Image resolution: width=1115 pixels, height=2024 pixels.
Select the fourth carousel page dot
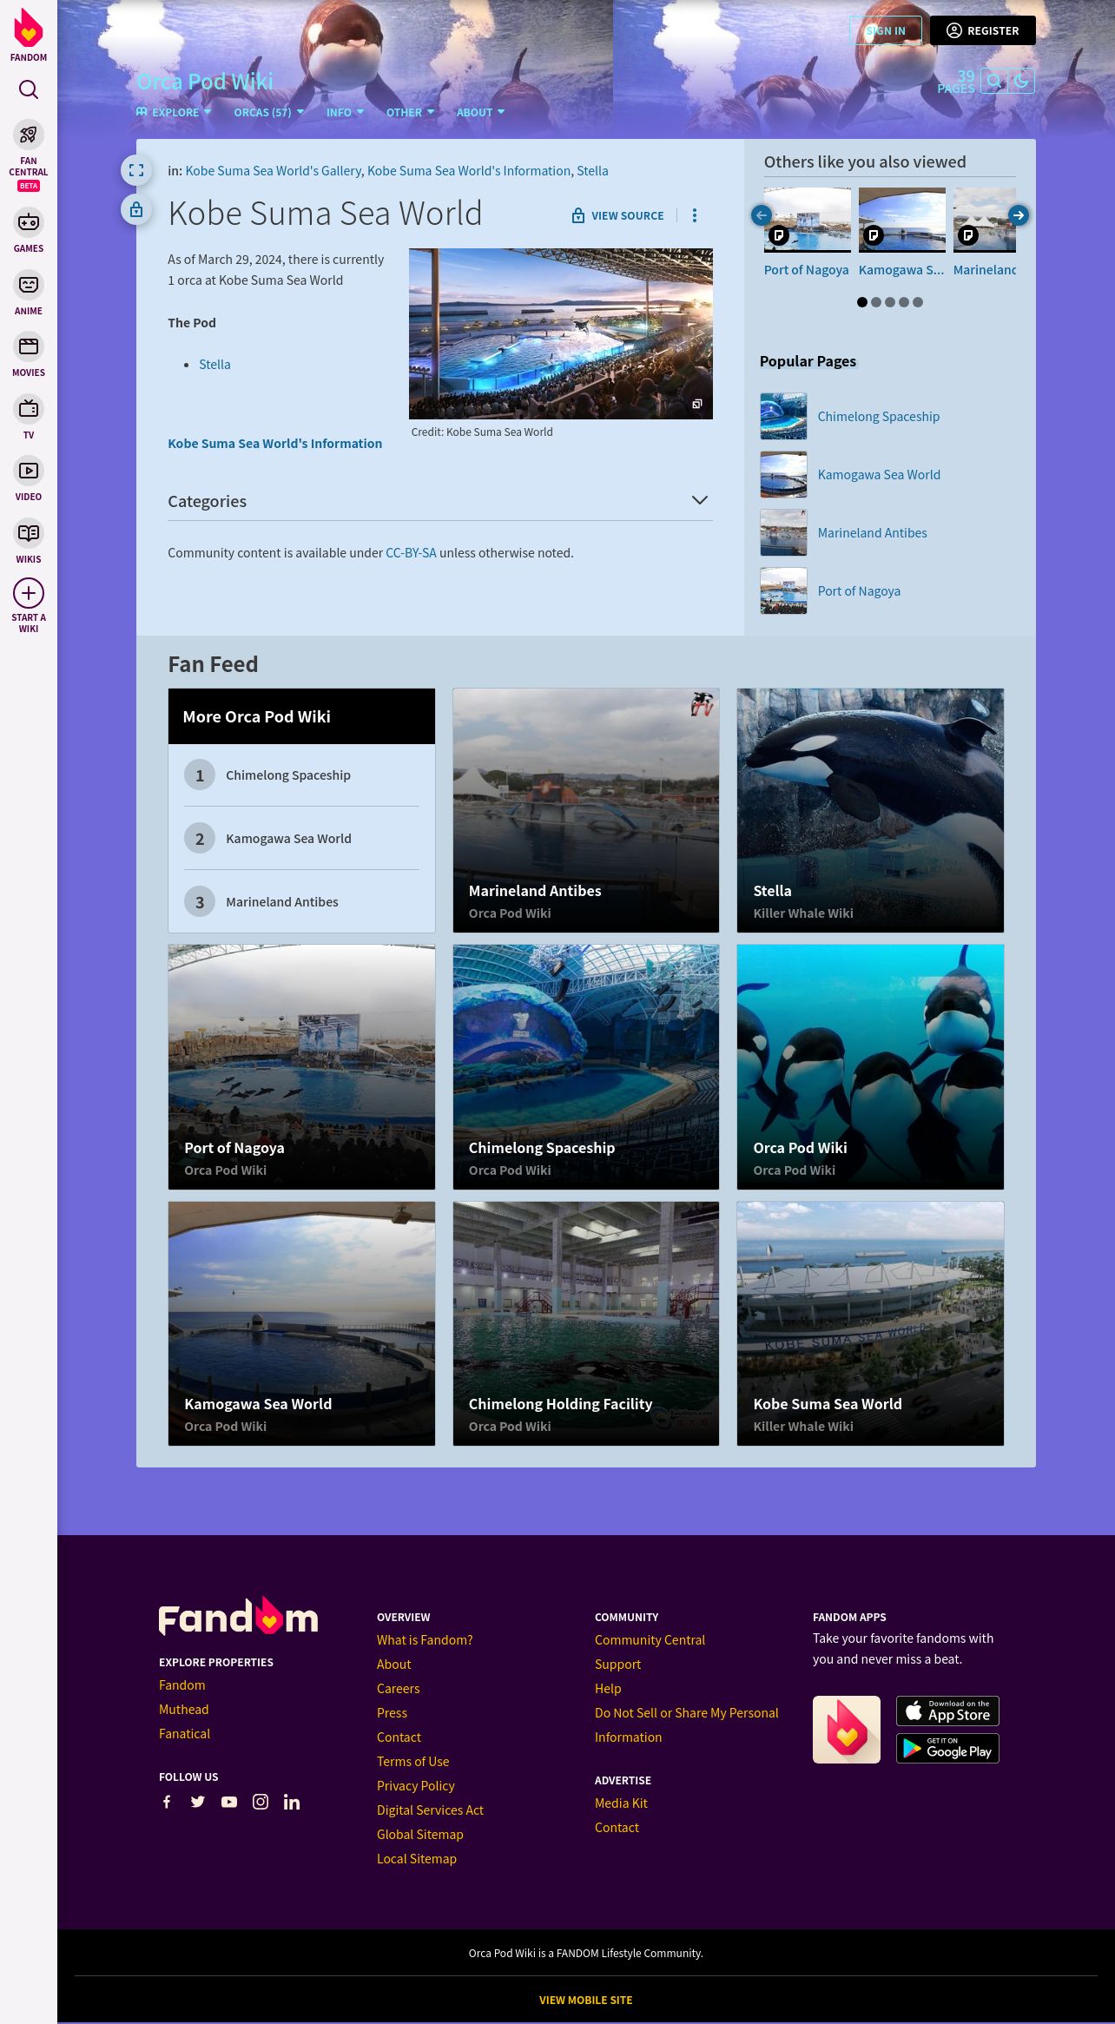(904, 302)
